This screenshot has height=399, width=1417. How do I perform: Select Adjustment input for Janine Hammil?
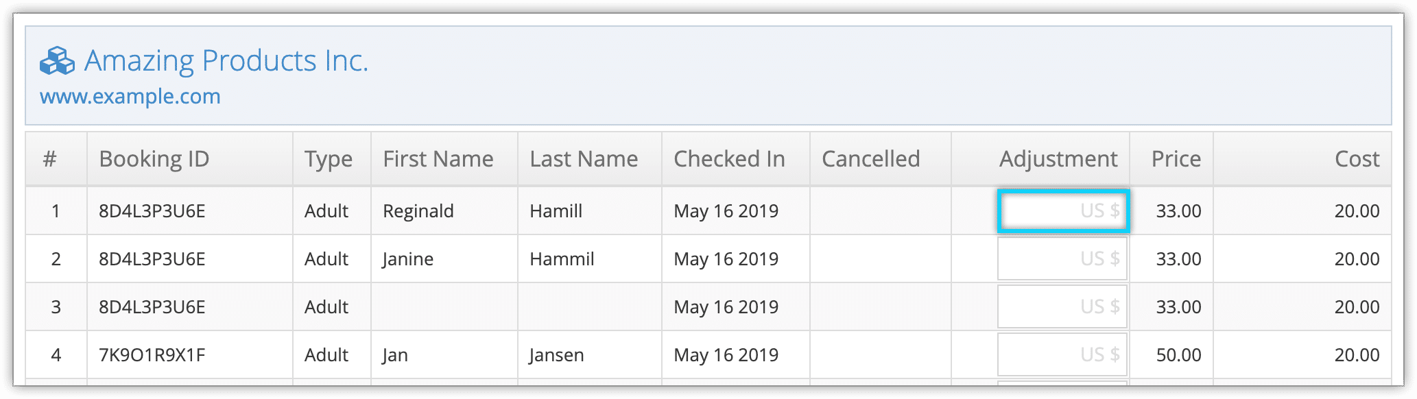1062,258
